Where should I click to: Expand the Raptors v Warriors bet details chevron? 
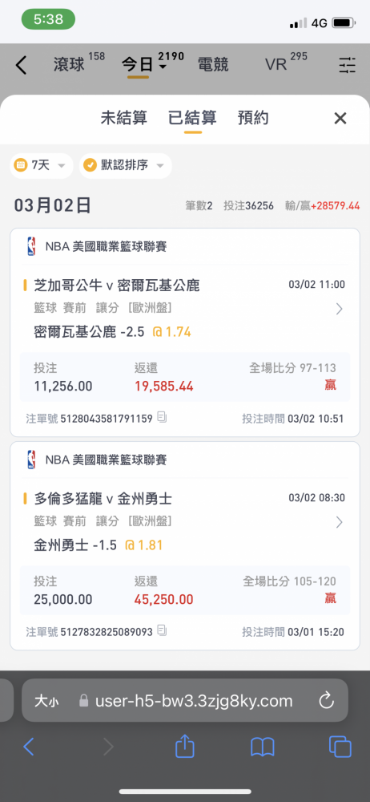[x=339, y=522]
